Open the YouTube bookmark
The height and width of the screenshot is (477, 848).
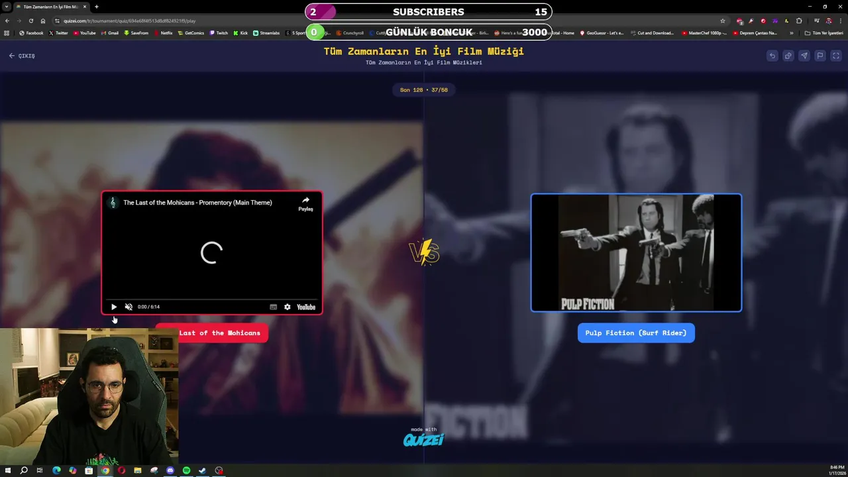[x=84, y=32]
